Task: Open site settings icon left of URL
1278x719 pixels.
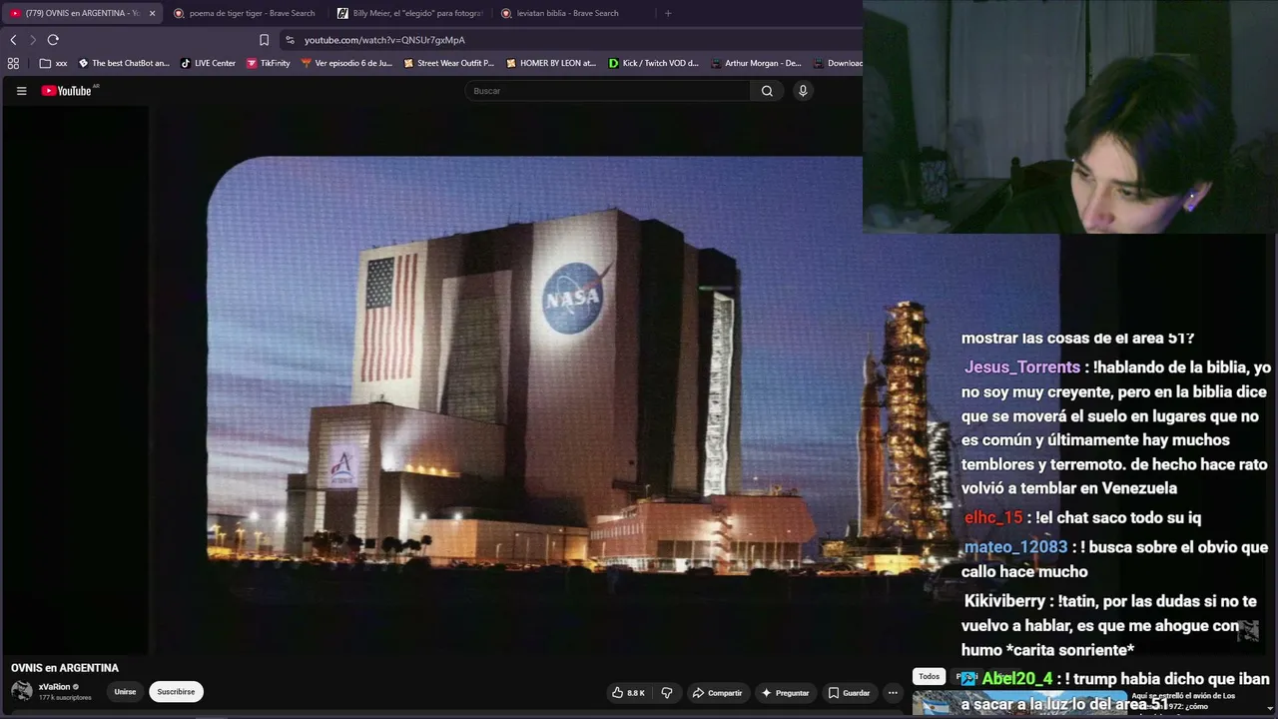Action: [290, 40]
